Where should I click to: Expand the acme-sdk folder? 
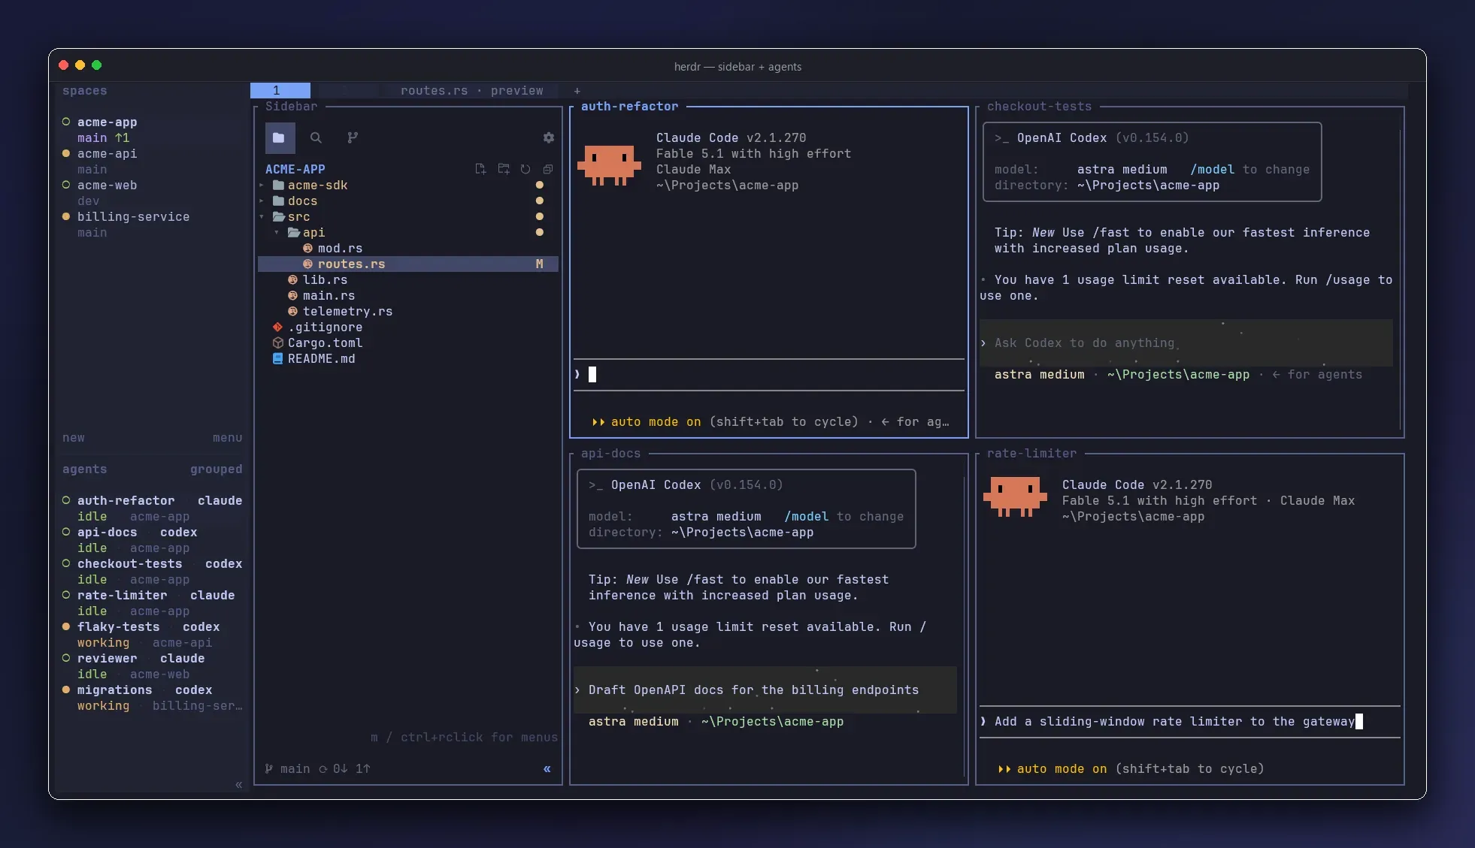coord(262,185)
